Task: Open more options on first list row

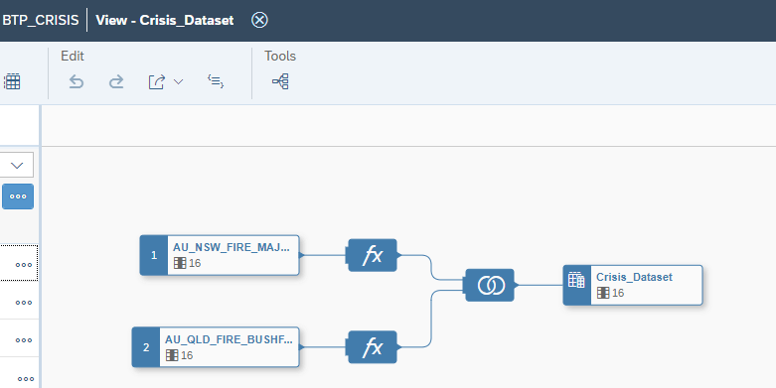Action: 23,264
